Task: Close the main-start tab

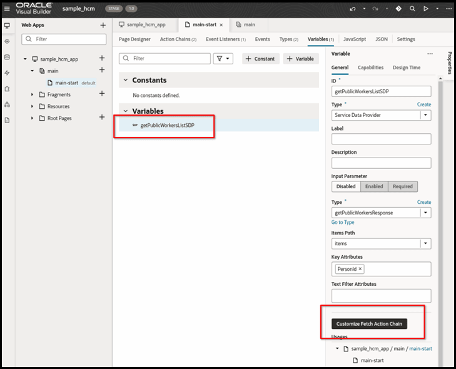Action: tap(221, 25)
